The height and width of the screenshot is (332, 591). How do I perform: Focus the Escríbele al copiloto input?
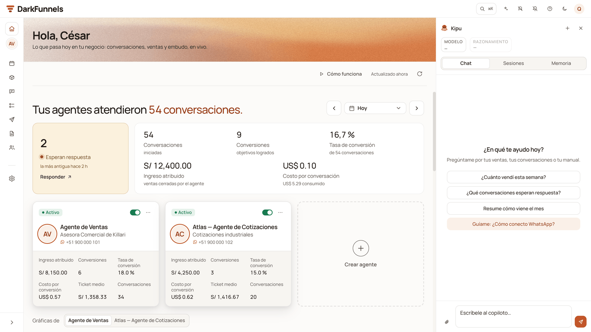(513, 317)
